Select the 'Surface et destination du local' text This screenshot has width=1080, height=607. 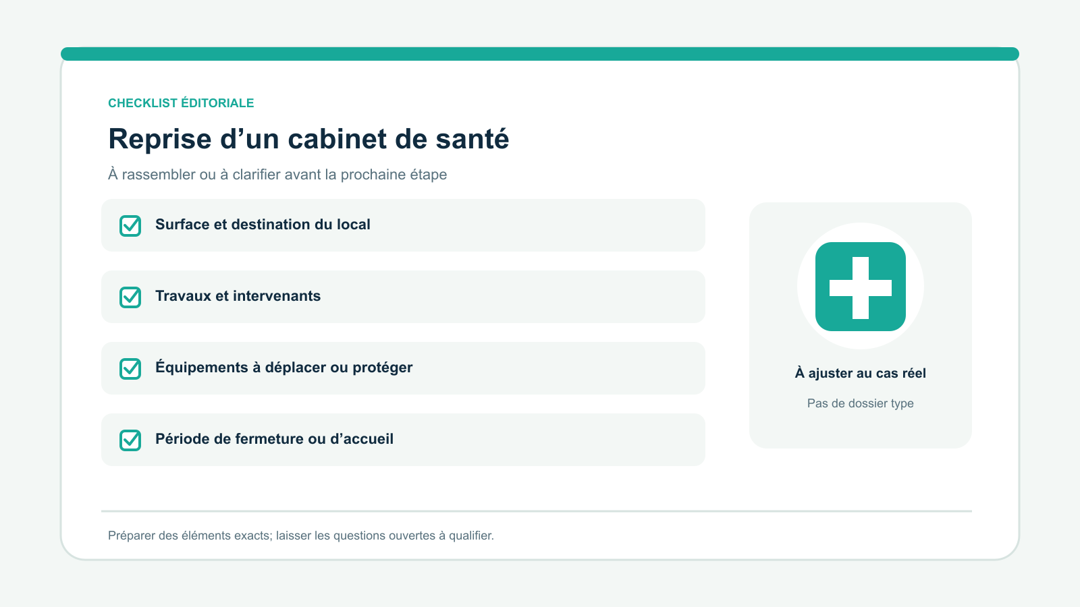[263, 225]
